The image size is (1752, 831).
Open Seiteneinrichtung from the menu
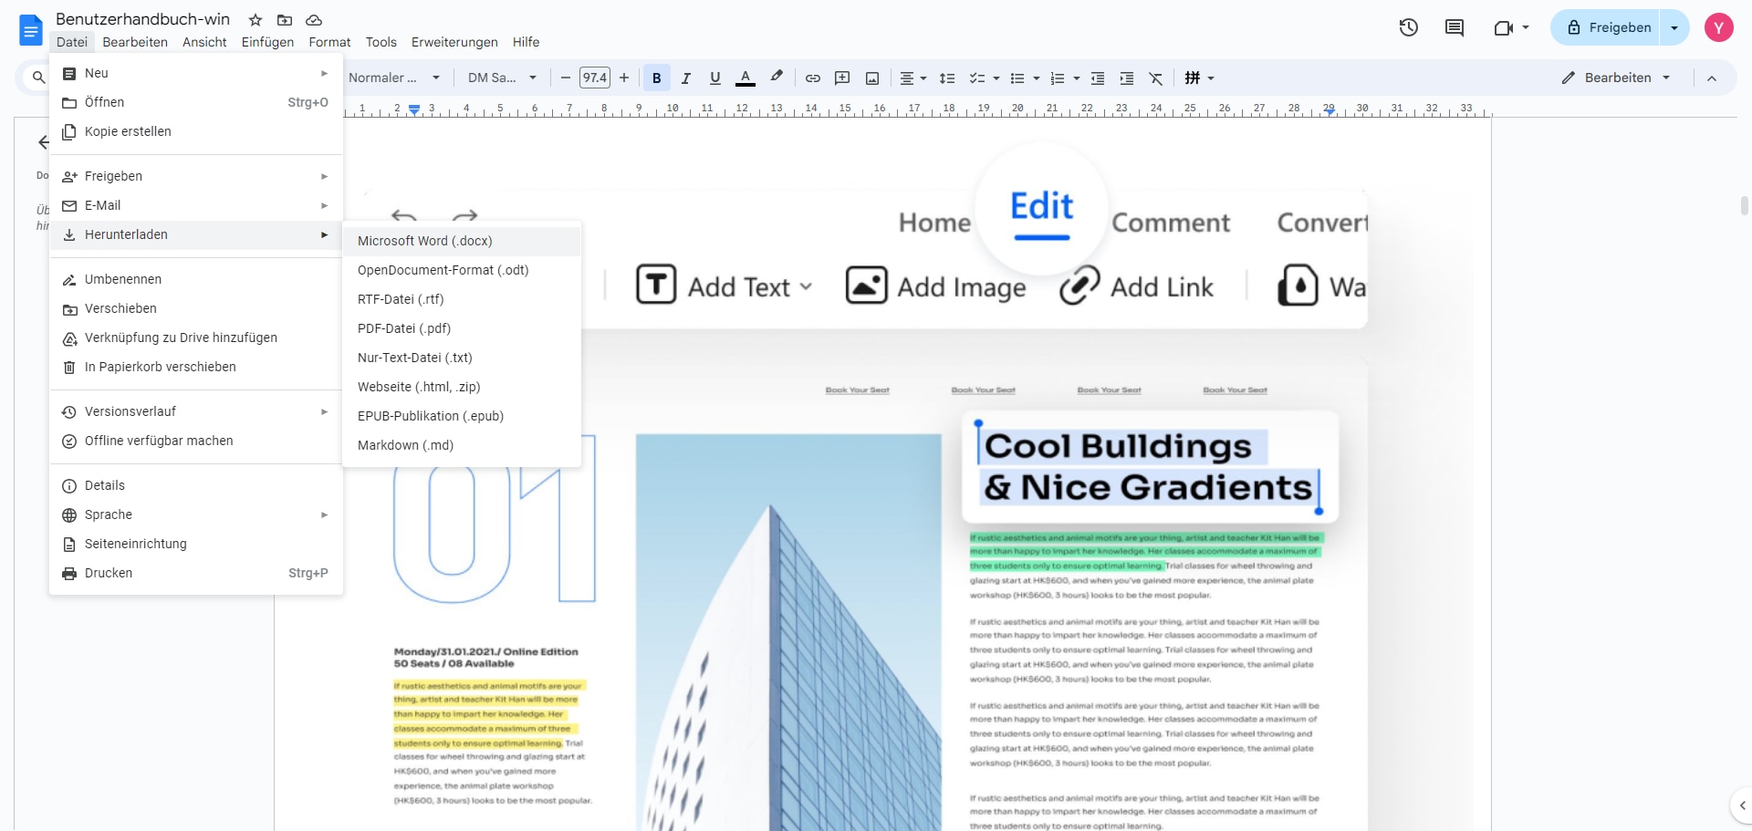196,544
